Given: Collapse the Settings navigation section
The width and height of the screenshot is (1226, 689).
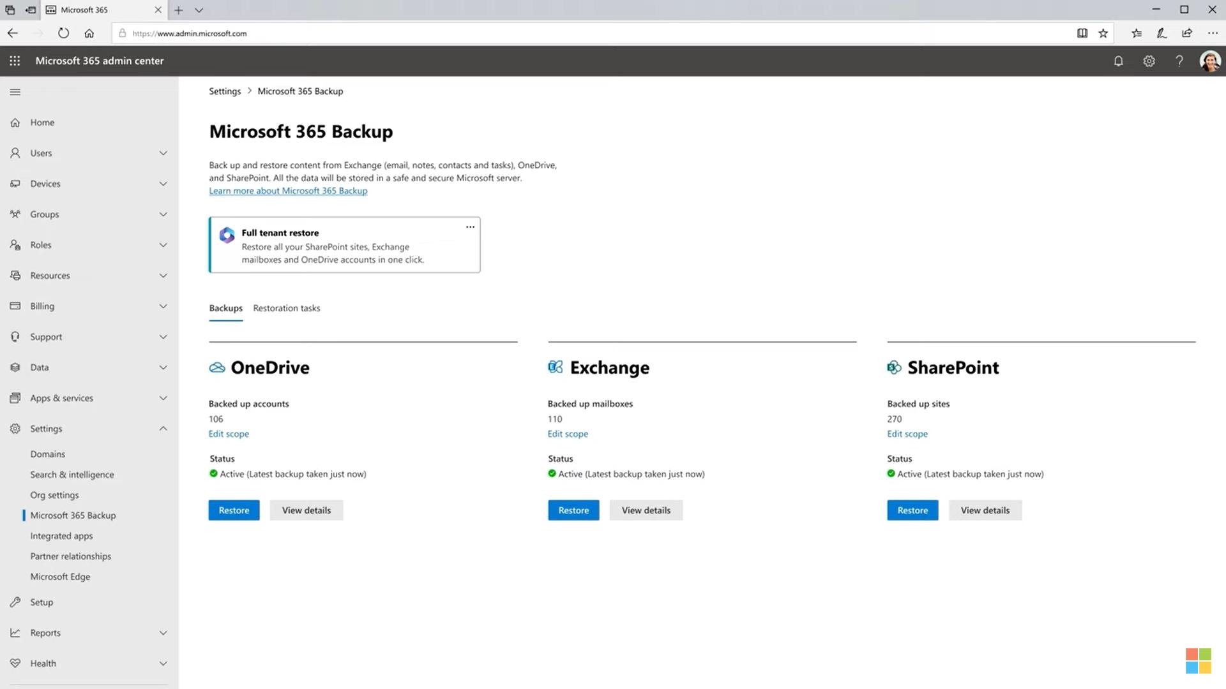Looking at the screenshot, I should [163, 429].
